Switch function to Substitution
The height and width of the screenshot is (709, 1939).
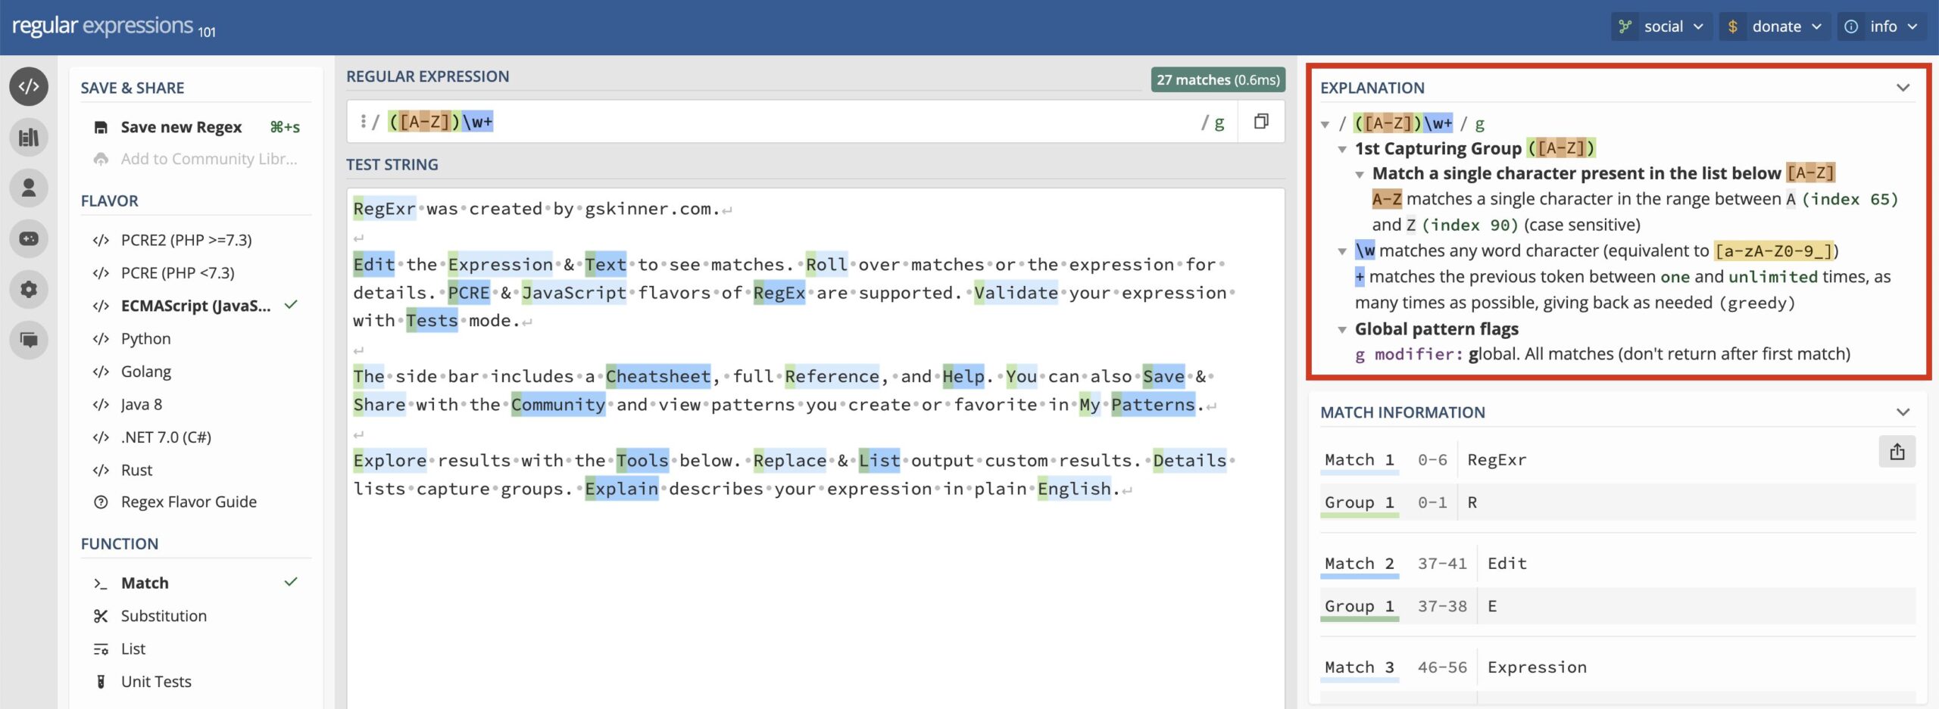164,616
